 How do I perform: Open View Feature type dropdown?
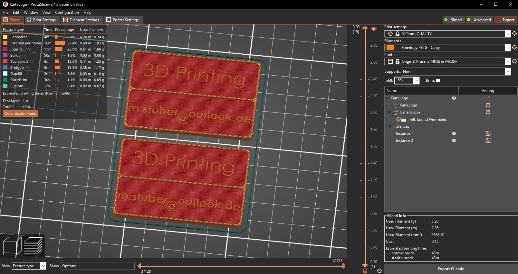tap(43, 266)
